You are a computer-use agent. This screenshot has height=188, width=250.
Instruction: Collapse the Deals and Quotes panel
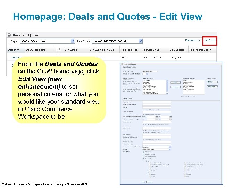(x=9, y=35)
